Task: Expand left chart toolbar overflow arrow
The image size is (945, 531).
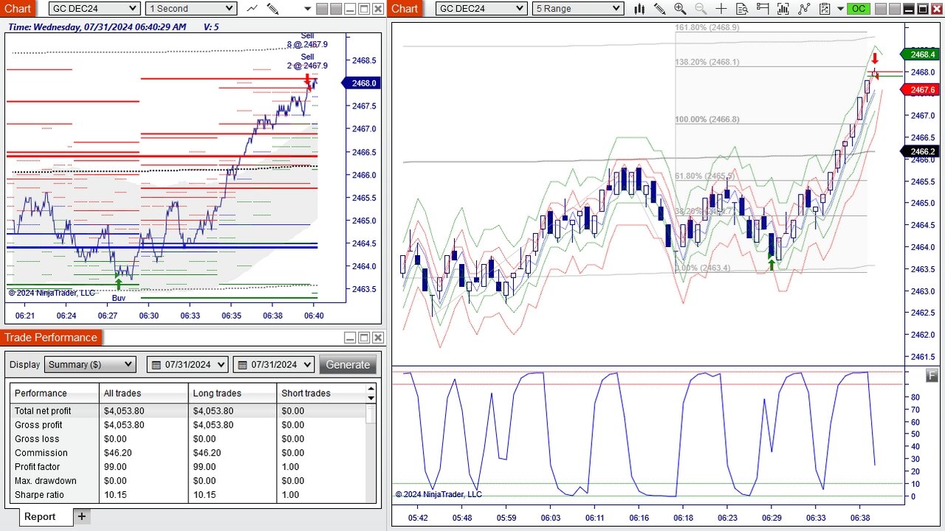Action: pyautogui.click(x=308, y=9)
